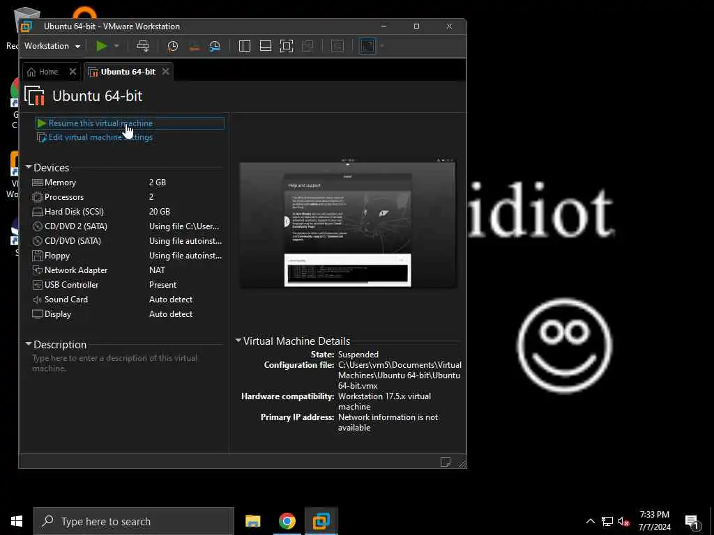Click the Workstation 17.5.x hardware compatibility text
This screenshot has height=535, width=714.
(384, 401)
